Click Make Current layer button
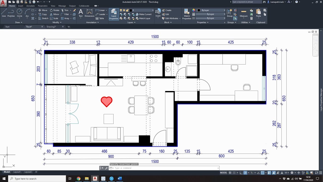The width and height of the screenshot is (323, 182). coord(144,14)
